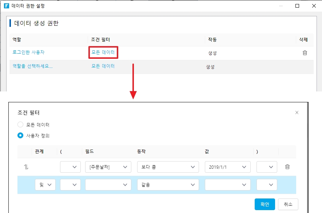Minimize the 데이터 권한 설정 window
This screenshot has width=322, height=213.
pos(280,6)
